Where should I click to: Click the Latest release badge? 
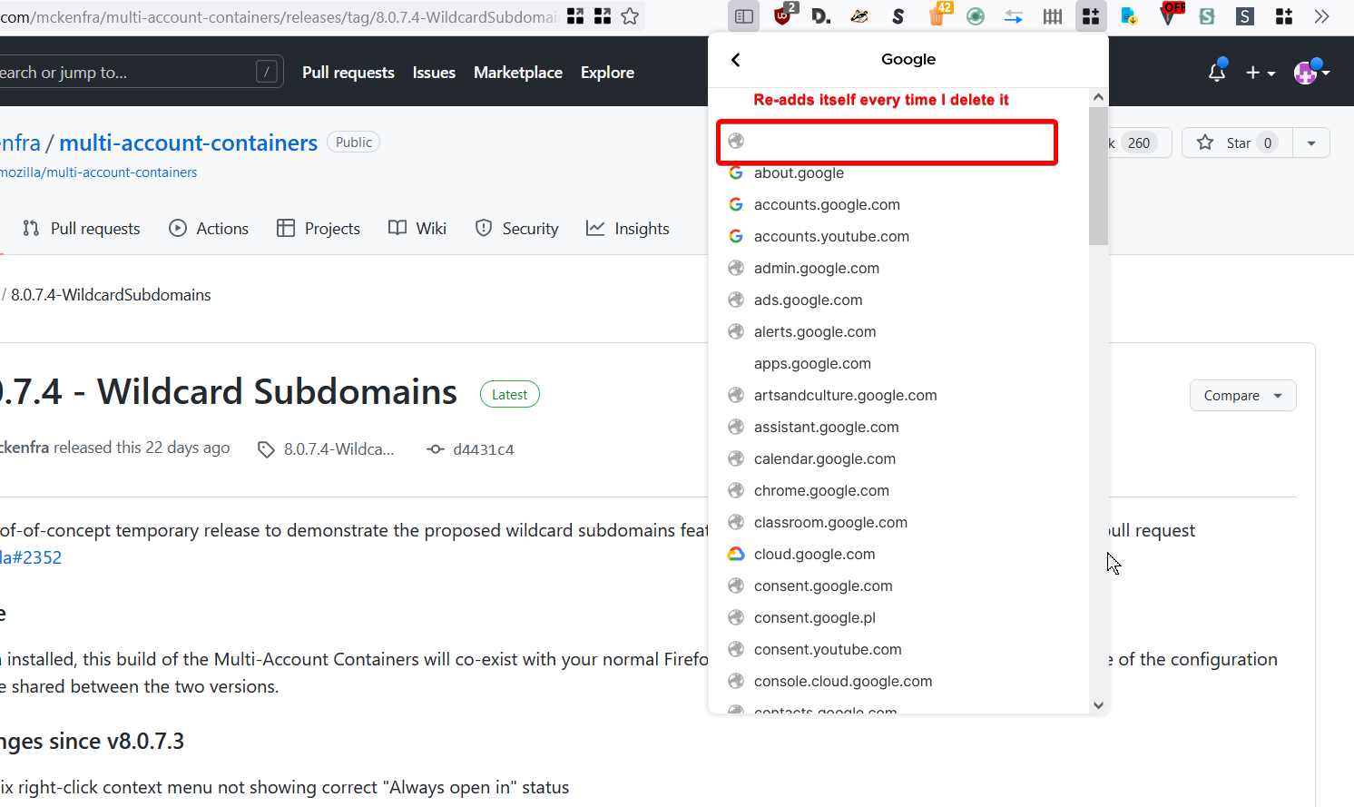tap(509, 394)
